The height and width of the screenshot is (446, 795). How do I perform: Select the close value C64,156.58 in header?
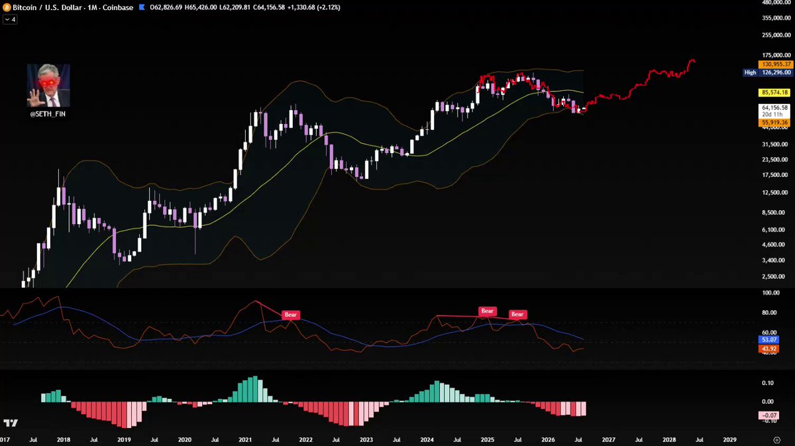pos(270,7)
